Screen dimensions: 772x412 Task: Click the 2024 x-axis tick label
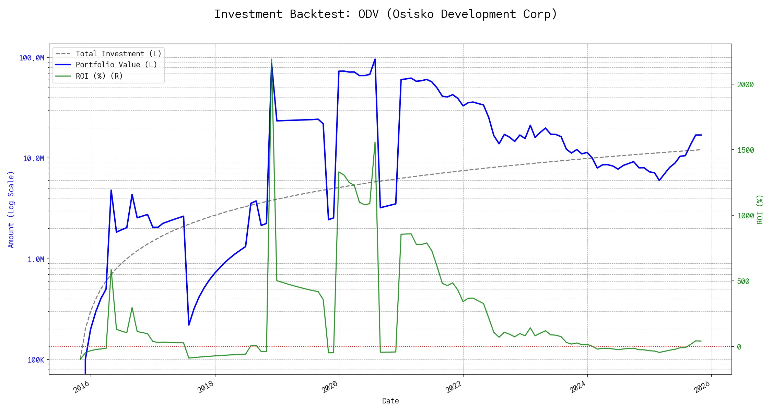tap(578, 387)
